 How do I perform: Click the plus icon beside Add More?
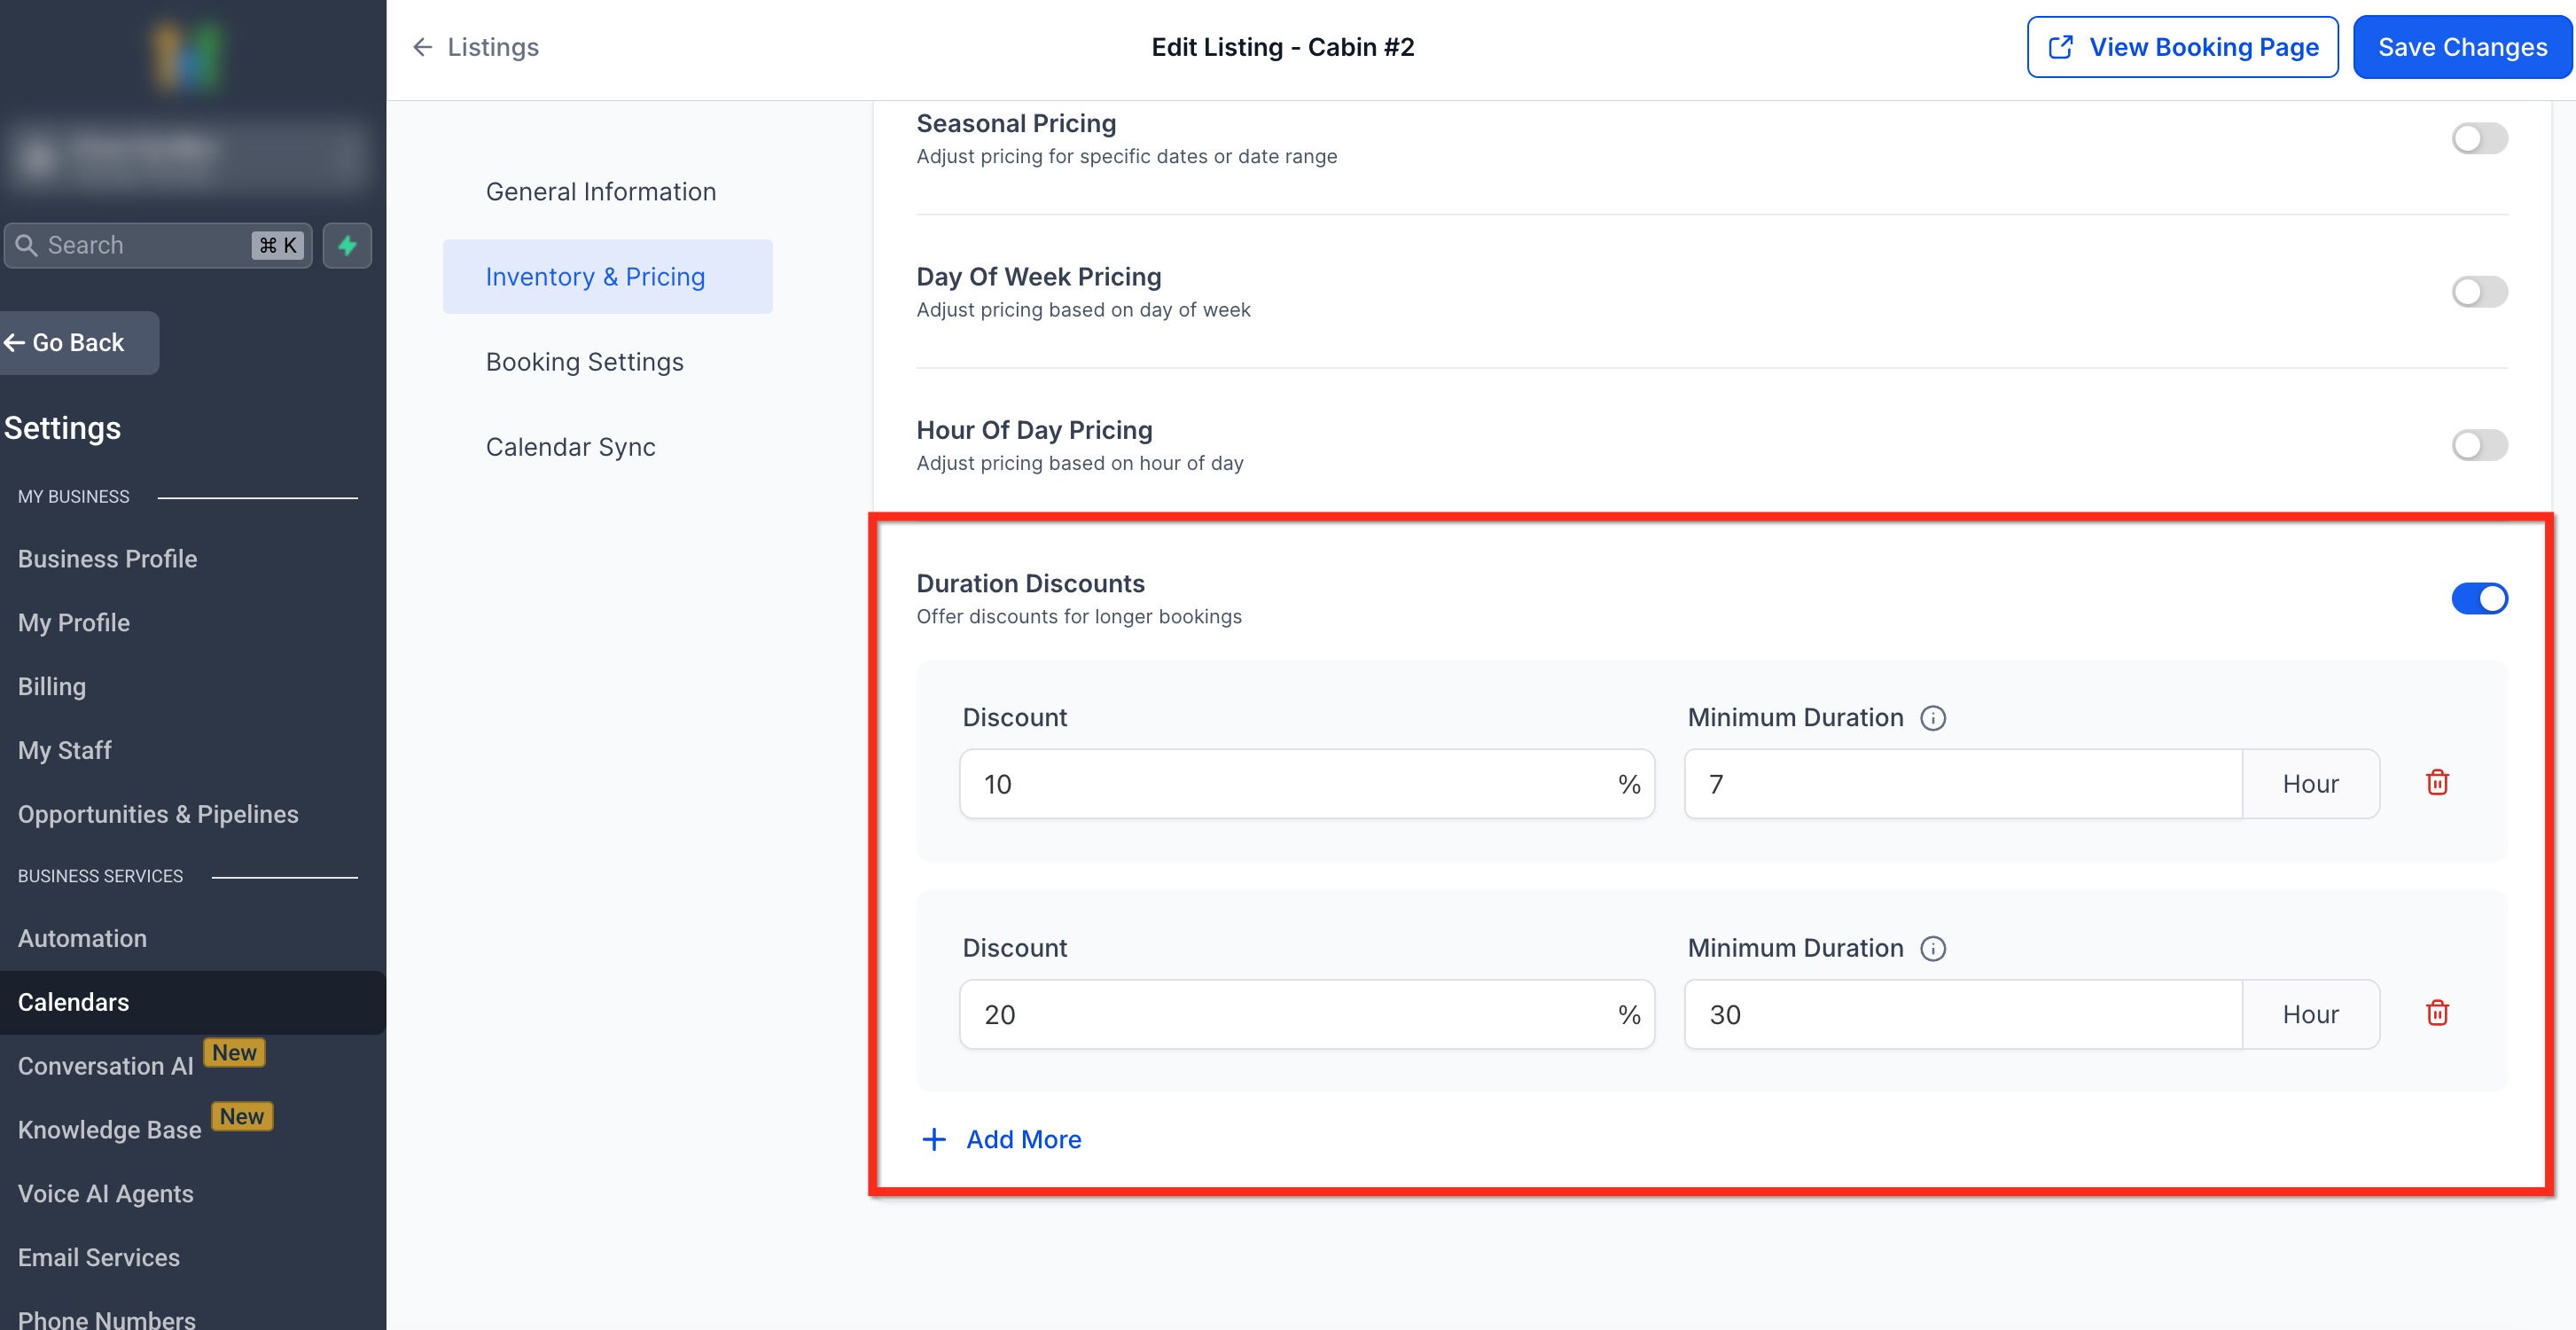933,1139
